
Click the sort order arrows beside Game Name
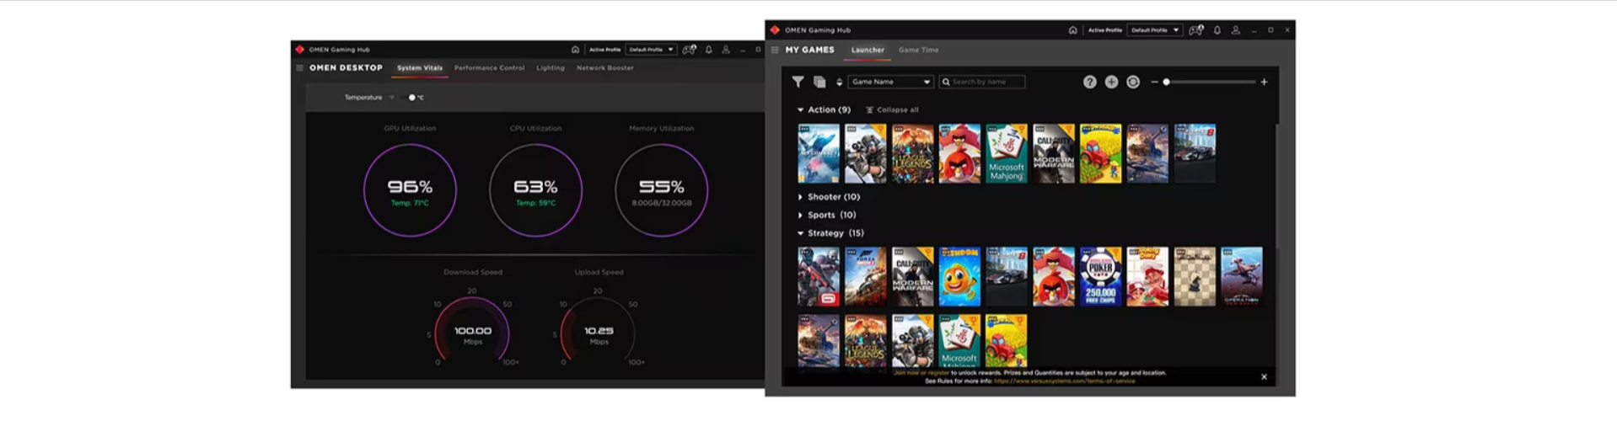[x=839, y=82]
